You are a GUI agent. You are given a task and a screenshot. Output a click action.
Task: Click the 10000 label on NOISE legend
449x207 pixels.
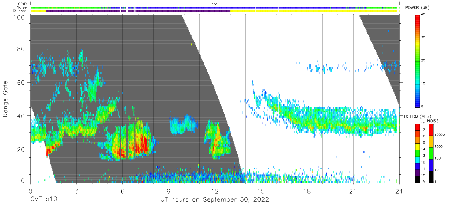[439, 135]
